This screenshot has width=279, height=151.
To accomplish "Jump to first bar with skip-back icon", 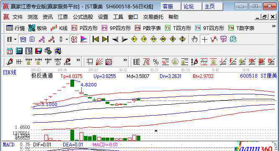I will (x=96, y=39).
